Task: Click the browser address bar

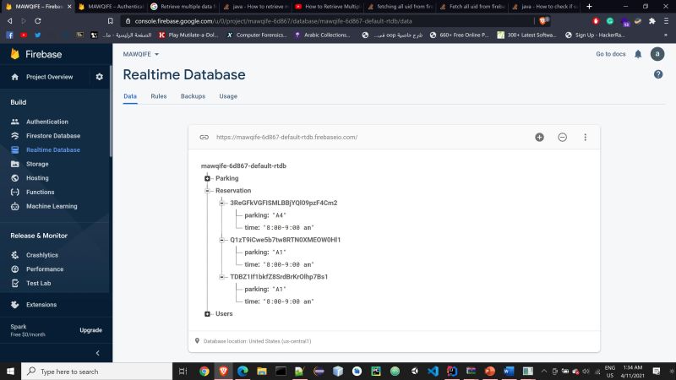Action: pos(328,20)
